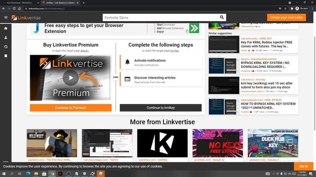Click Create your own Links button
The width and height of the screenshot is (316, 177).
click(286, 18)
